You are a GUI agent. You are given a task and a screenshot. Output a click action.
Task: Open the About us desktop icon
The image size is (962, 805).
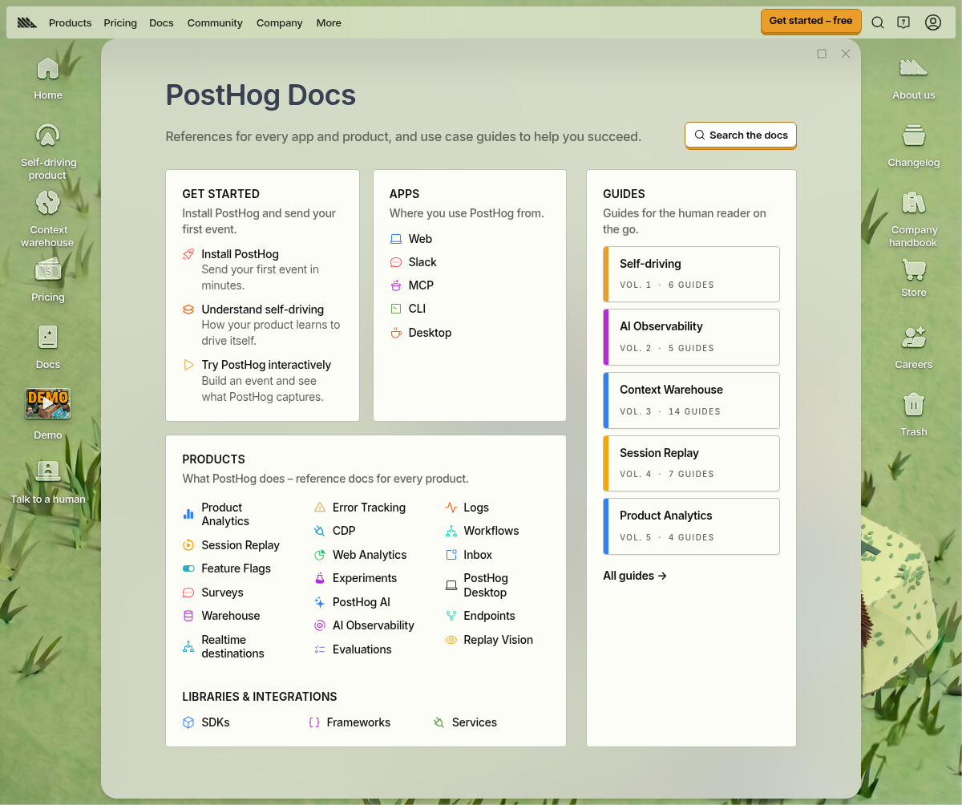coord(914,78)
